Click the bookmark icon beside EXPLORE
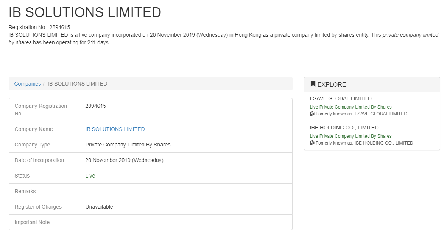The width and height of the screenshot is (447, 232). click(x=313, y=84)
